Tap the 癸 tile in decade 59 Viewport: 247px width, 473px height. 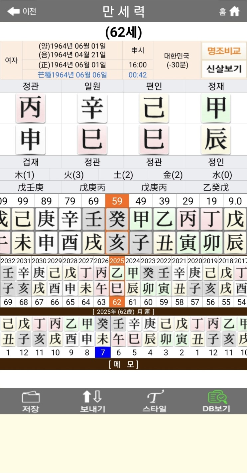point(117,219)
